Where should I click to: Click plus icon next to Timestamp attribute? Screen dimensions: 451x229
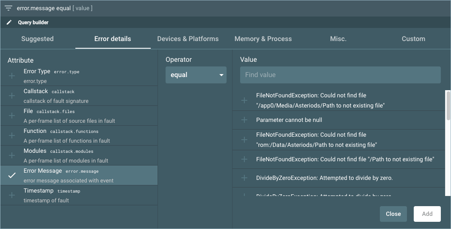tap(12, 196)
